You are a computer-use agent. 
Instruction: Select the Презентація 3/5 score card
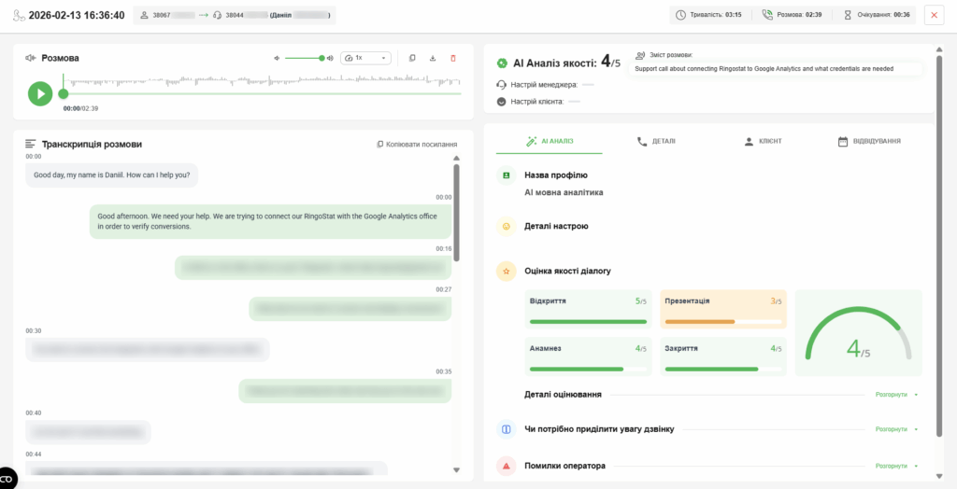(x=723, y=309)
